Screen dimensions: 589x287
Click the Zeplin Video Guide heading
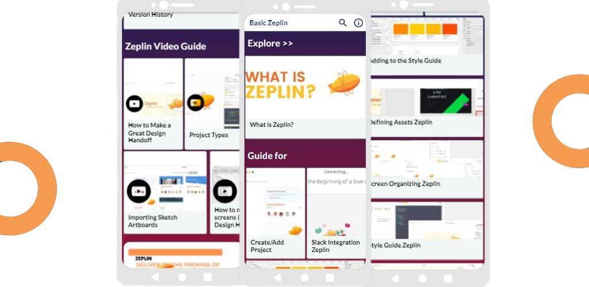coord(166,46)
